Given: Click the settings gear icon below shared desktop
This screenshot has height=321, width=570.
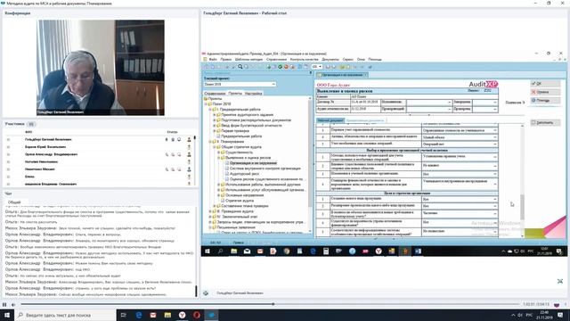Looking at the screenshot, I should pos(206,293).
